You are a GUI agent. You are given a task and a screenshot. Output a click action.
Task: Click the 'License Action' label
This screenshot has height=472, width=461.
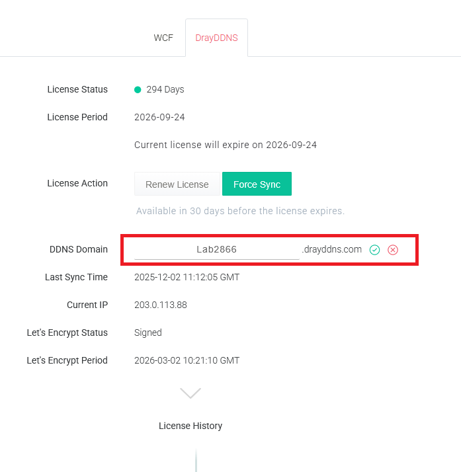(77, 183)
